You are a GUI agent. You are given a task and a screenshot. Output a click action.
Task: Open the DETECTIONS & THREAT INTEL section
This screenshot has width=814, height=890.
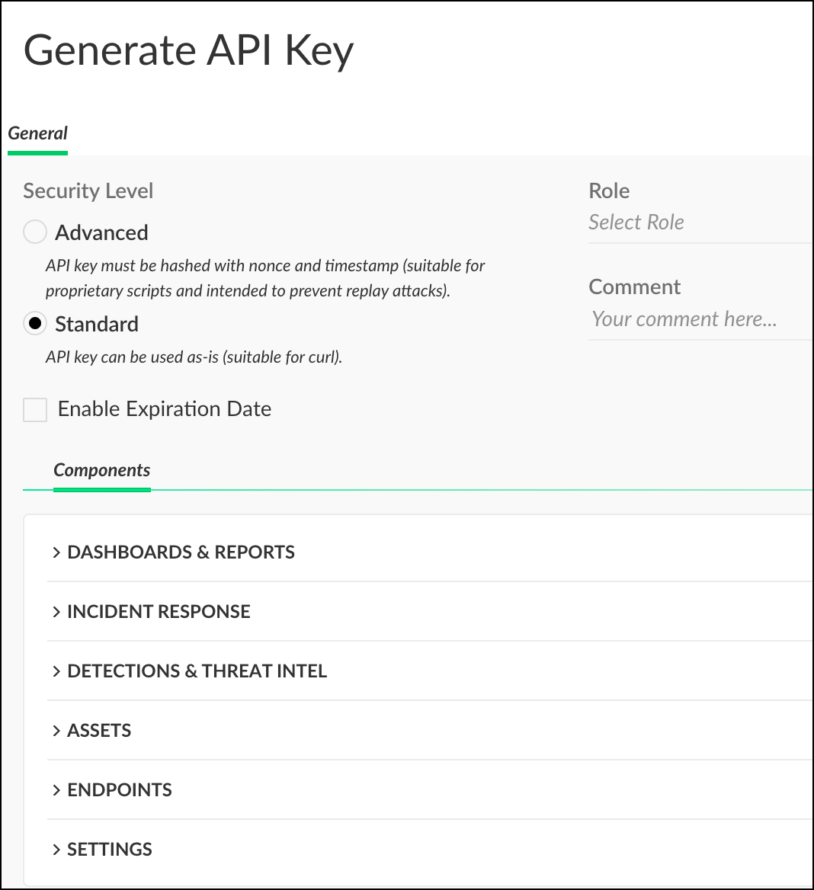coord(197,671)
